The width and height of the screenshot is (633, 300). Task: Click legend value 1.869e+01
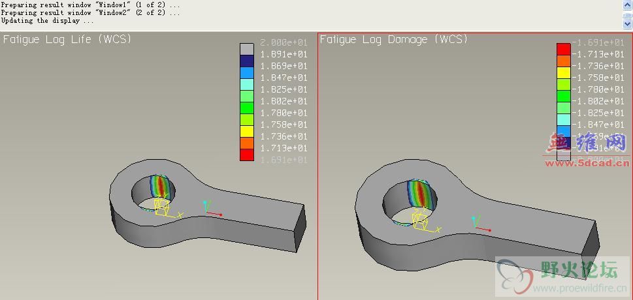pos(284,66)
